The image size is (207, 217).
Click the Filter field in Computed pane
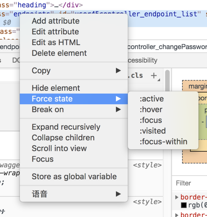[190, 183]
